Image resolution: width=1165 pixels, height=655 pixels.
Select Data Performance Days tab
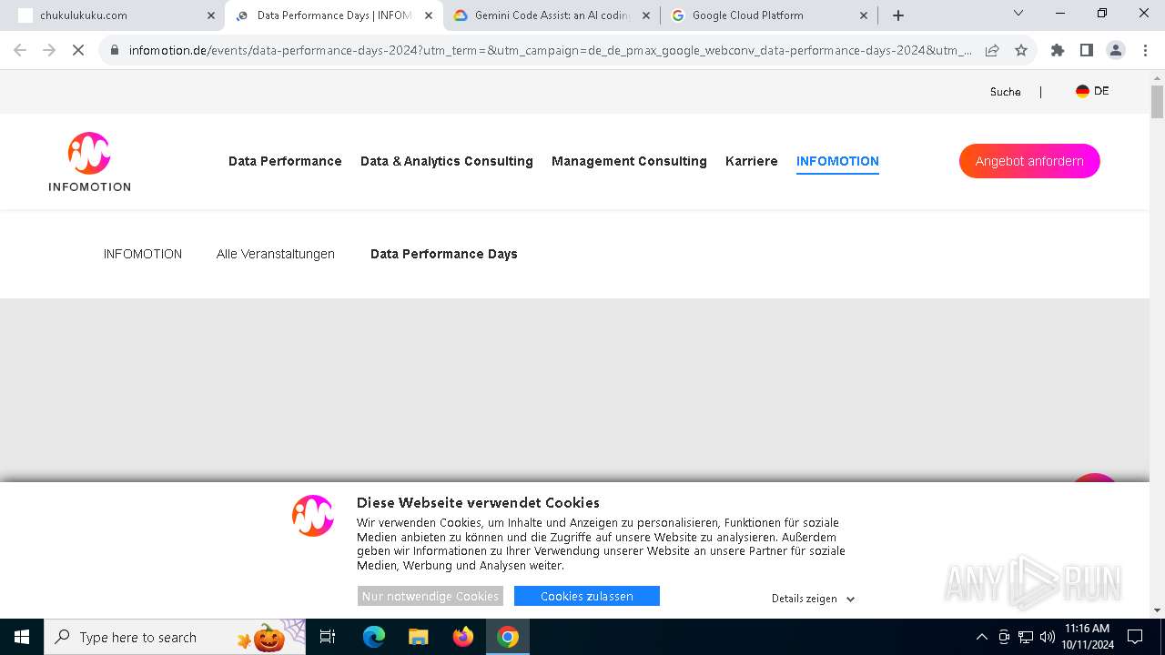334,15
